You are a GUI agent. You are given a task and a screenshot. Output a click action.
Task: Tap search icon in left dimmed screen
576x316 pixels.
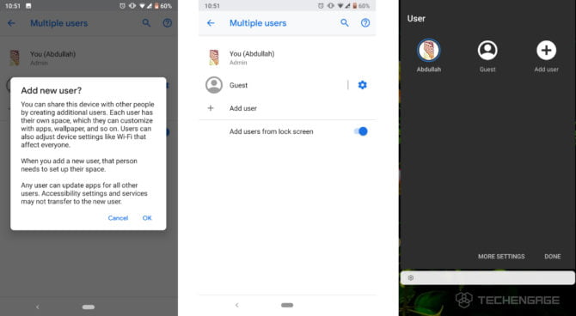146,23
